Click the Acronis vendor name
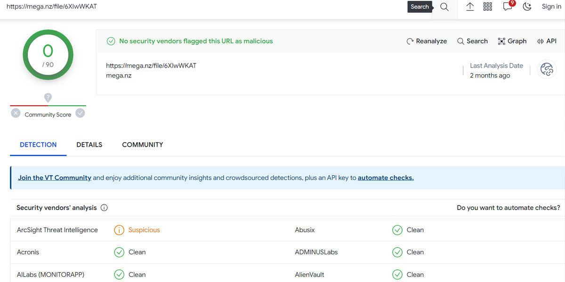This screenshot has height=282, width=565. 28,252
